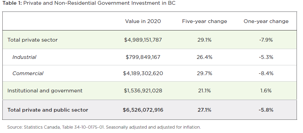This screenshot has width=303, height=133.
Task: Select the bold -5.8% total one-year change
Action: click(266, 110)
